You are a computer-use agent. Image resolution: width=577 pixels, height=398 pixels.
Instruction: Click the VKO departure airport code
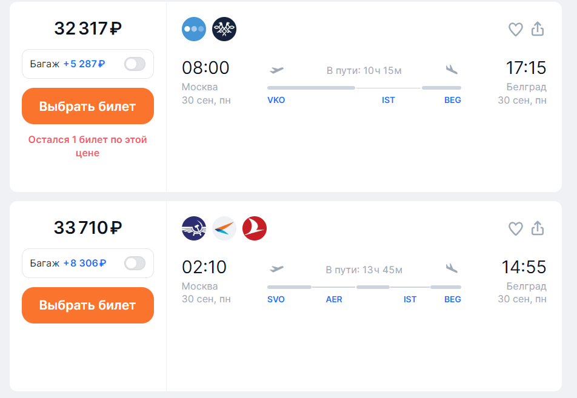[x=276, y=100]
